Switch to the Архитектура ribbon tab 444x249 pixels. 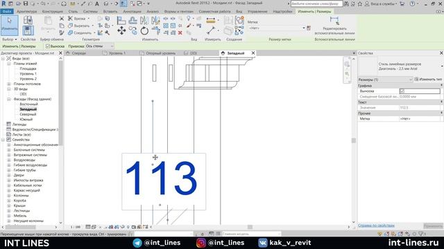tap(26, 11)
